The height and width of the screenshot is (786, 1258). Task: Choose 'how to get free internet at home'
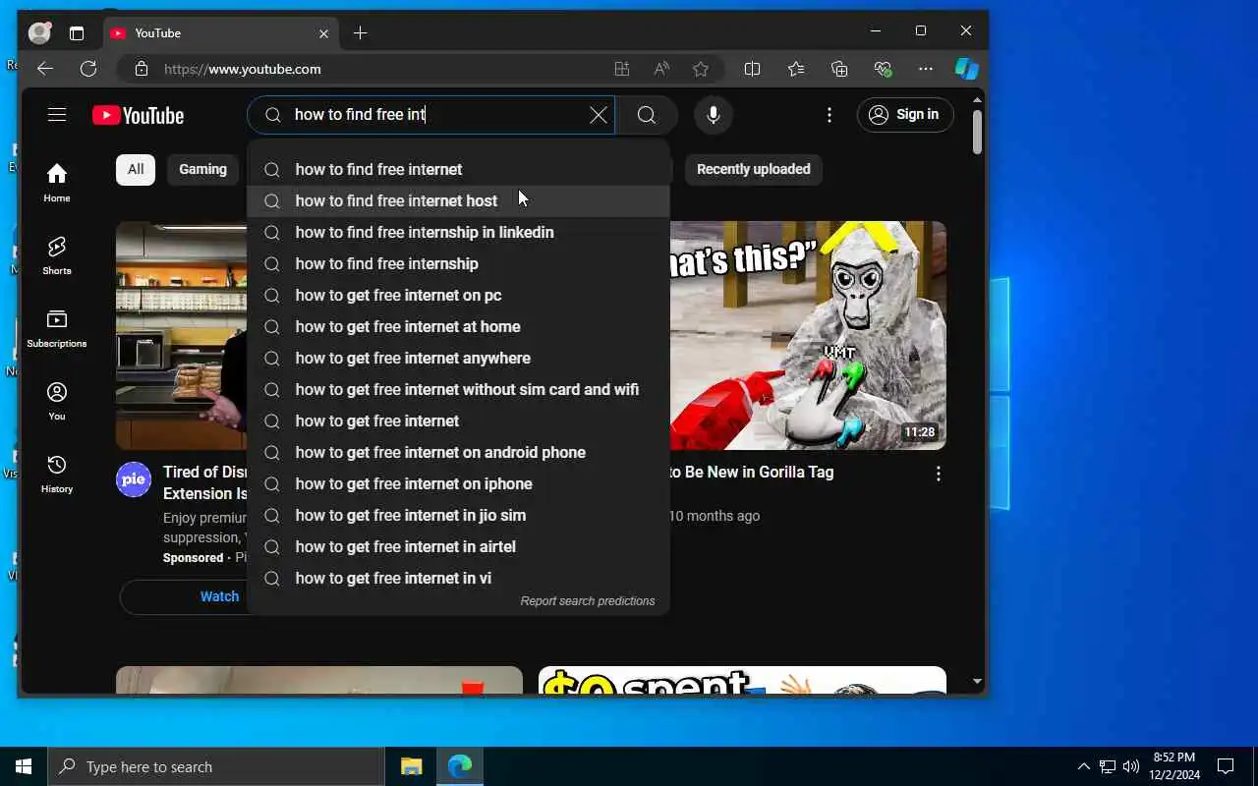(x=459, y=326)
